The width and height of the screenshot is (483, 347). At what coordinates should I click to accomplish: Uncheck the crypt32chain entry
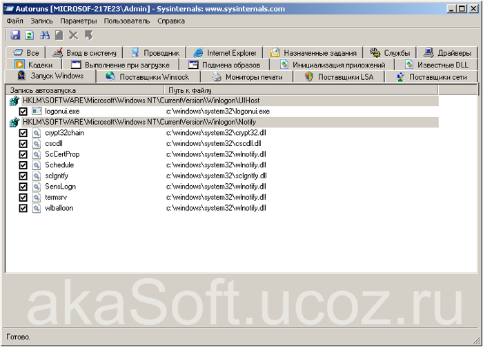click(x=23, y=133)
